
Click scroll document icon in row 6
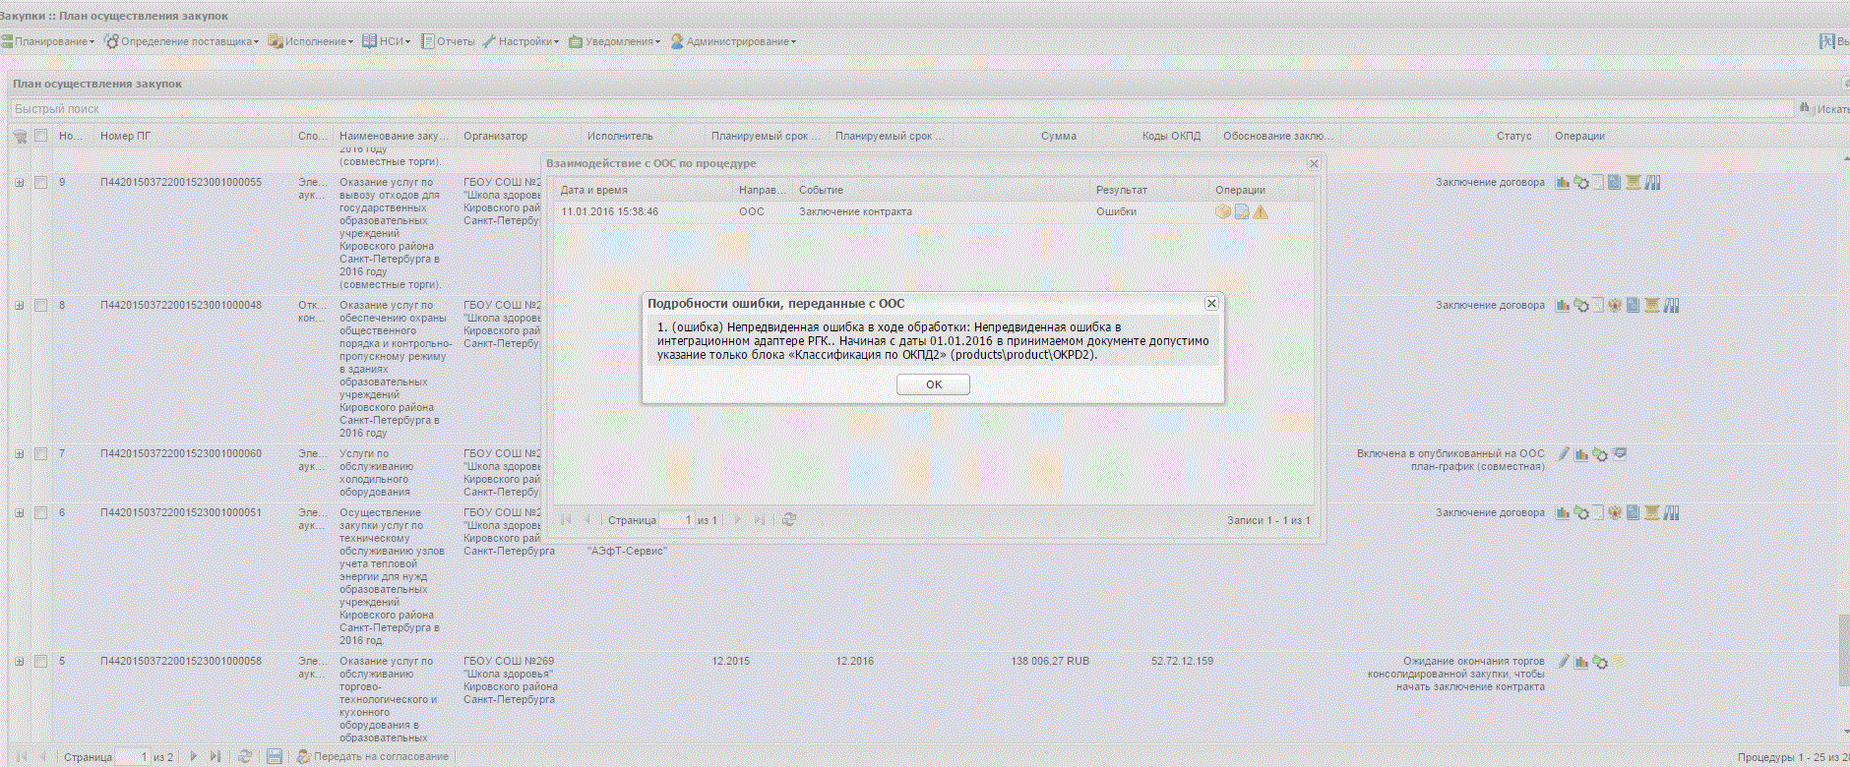1652,512
